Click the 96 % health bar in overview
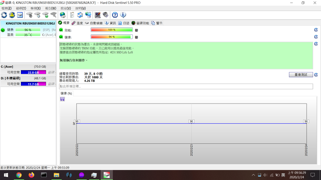 point(111,37)
